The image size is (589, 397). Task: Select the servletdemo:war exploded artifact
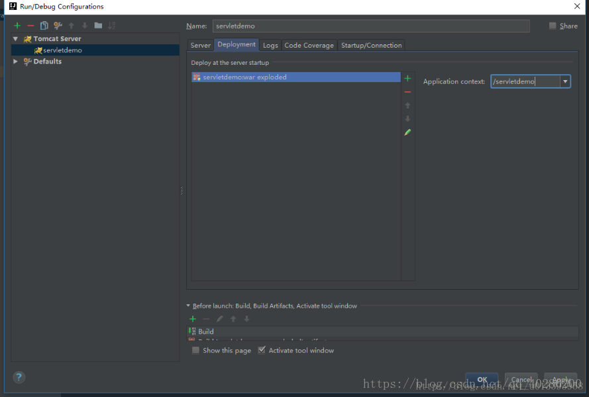tap(295, 77)
